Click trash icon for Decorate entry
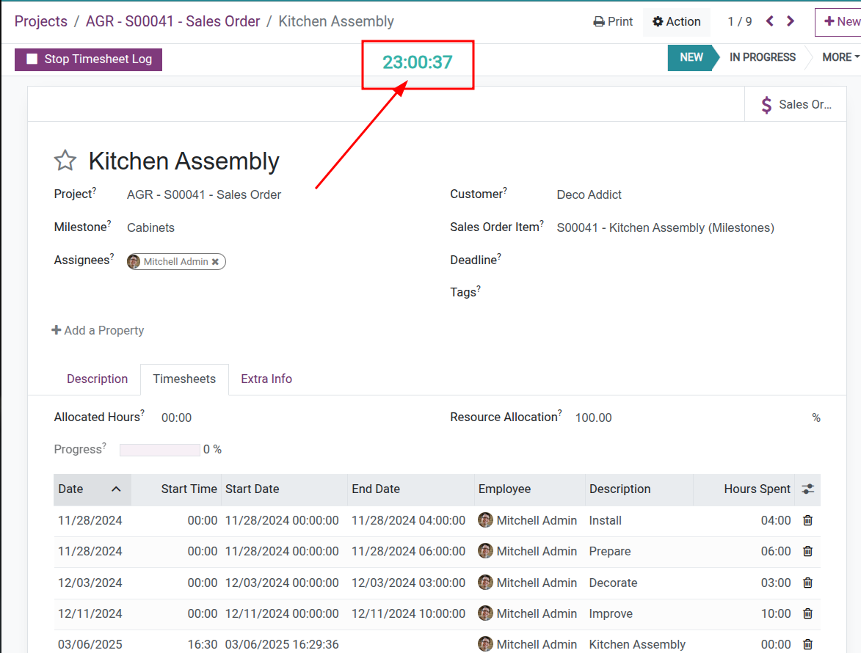Image resolution: width=861 pixels, height=653 pixels. click(x=807, y=583)
